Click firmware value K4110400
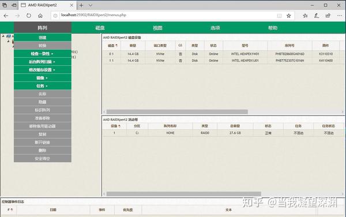346x217 pixels. coord(326,61)
